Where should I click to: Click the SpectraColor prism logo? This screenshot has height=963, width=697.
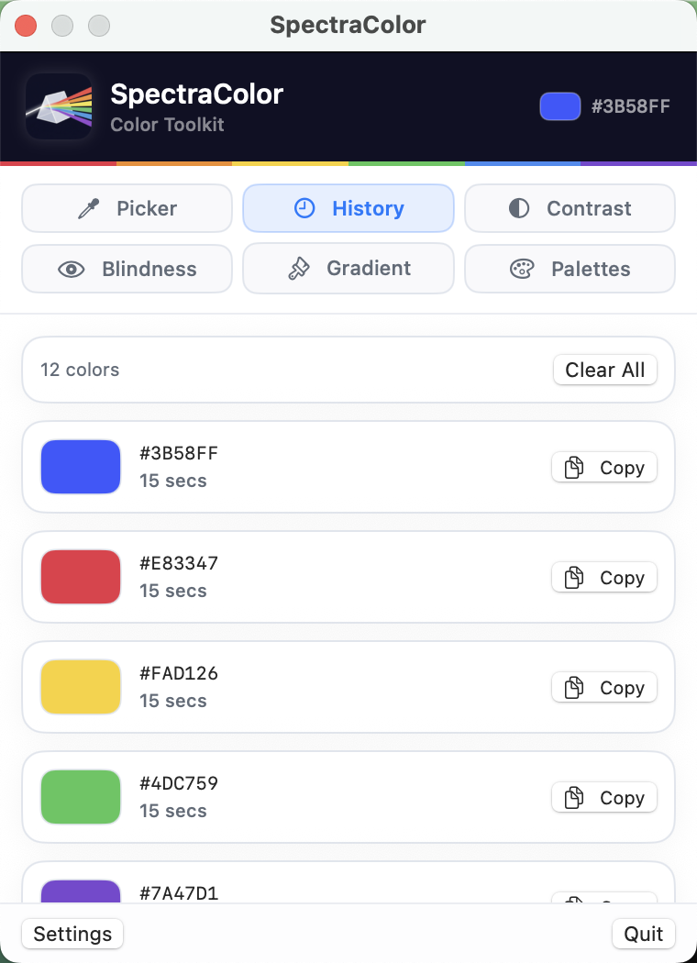click(58, 105)
